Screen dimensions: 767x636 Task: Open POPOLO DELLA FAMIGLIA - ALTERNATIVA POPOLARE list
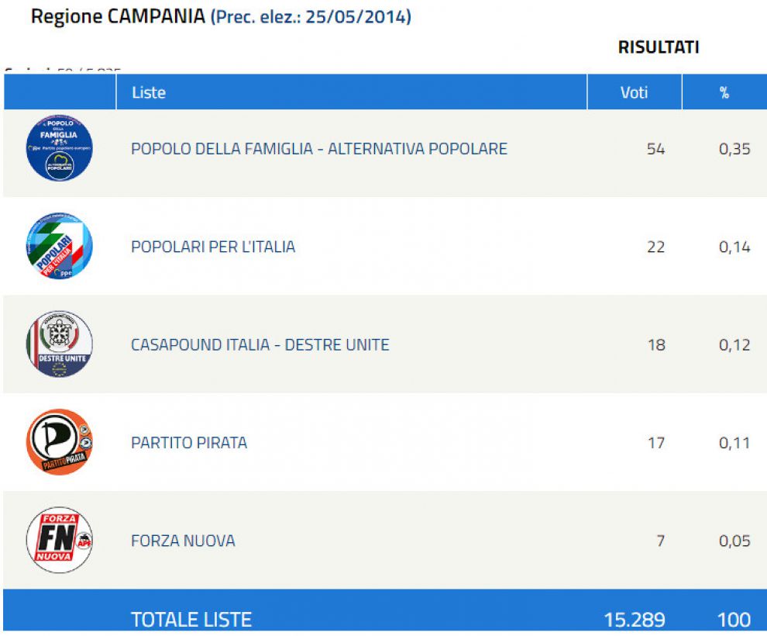coord(318,148)
